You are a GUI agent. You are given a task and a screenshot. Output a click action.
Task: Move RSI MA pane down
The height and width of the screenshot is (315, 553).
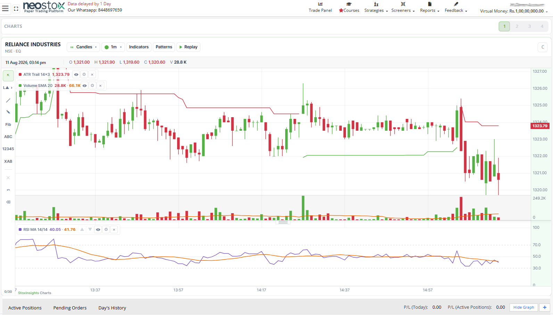[90, 229]
